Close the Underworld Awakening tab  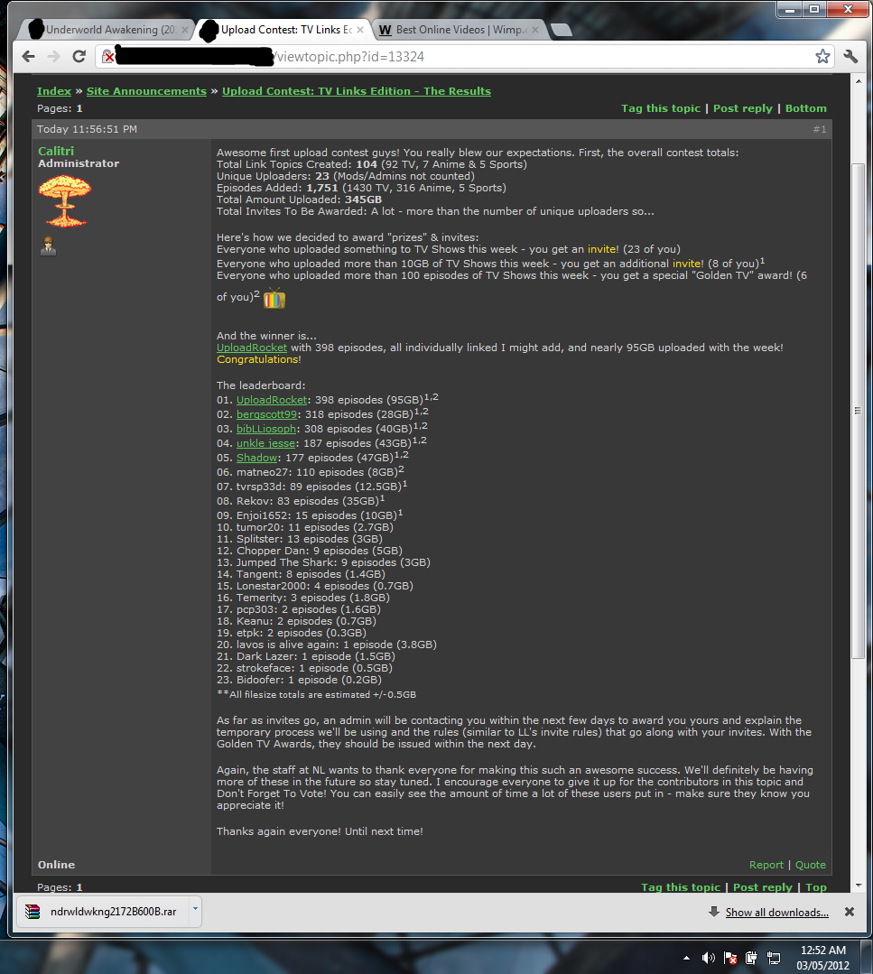click(x=184, y=30)
